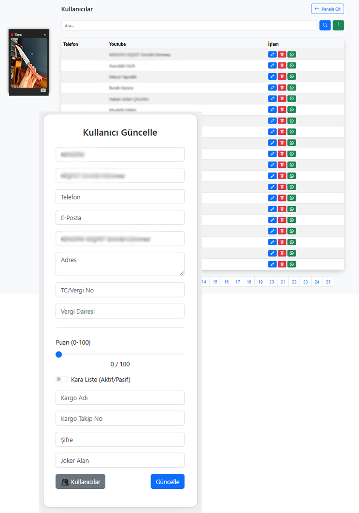Image resolution: width=359 pixels, height=513 pixels.
Task: Click YouTube logo on video thumbnail
Action: [x=43, y=90]
